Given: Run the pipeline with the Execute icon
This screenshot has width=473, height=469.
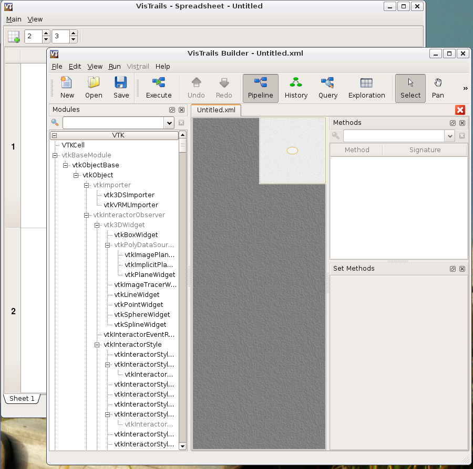Looking at the screenshot, I should [159, 88].
